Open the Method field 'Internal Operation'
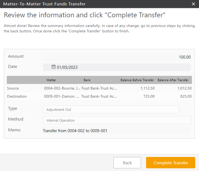 tap(117, 120)
